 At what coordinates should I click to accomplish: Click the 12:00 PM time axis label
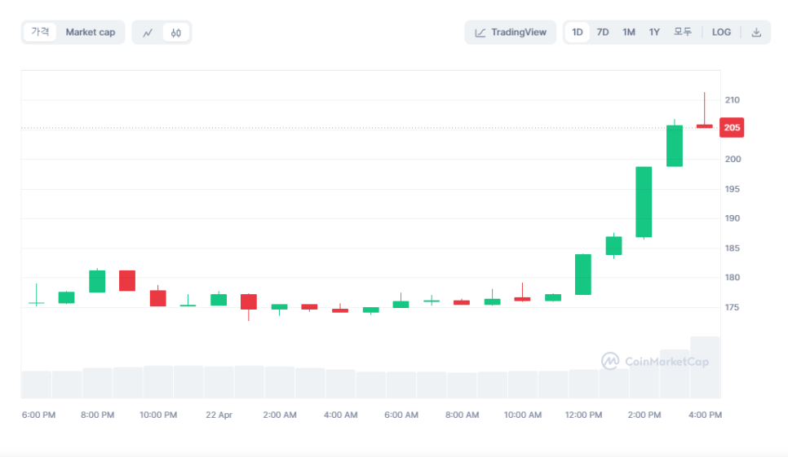(583, 415)
